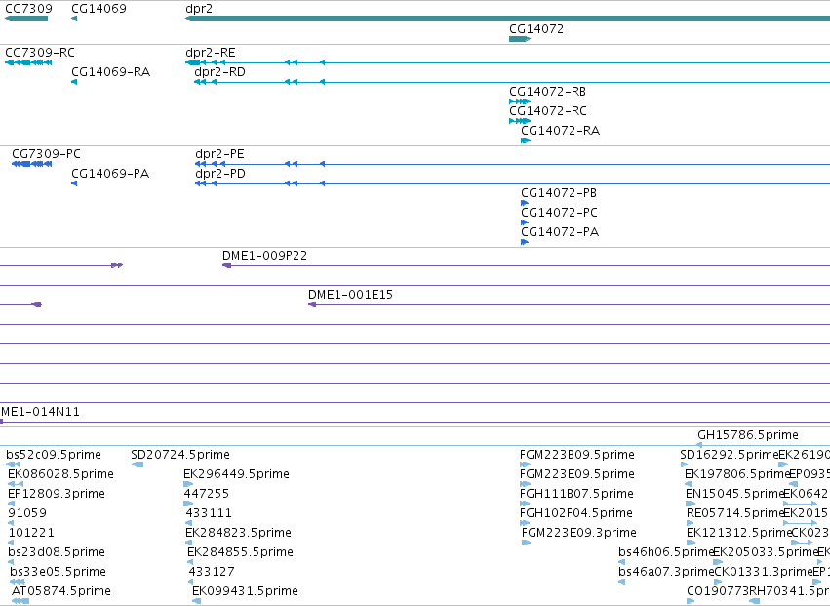The image size is (830, 606).
Task: Open EST SD20724.5prime
Action: tap(180, 455)
